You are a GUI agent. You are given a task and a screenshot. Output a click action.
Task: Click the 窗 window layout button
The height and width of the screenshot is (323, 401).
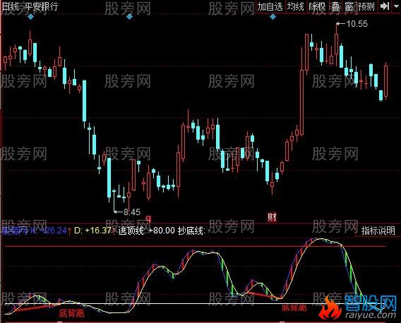[x=349, y=6]
